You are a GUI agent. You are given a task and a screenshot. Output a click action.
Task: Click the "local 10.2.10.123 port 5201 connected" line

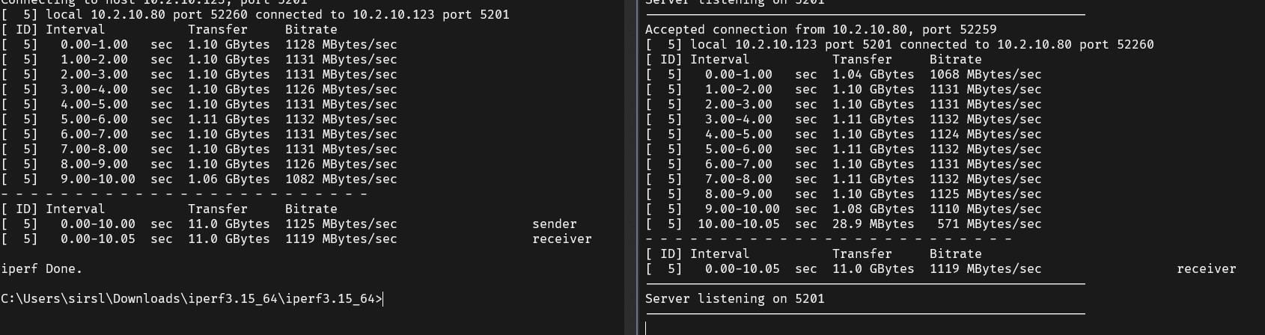pos(899,45)
